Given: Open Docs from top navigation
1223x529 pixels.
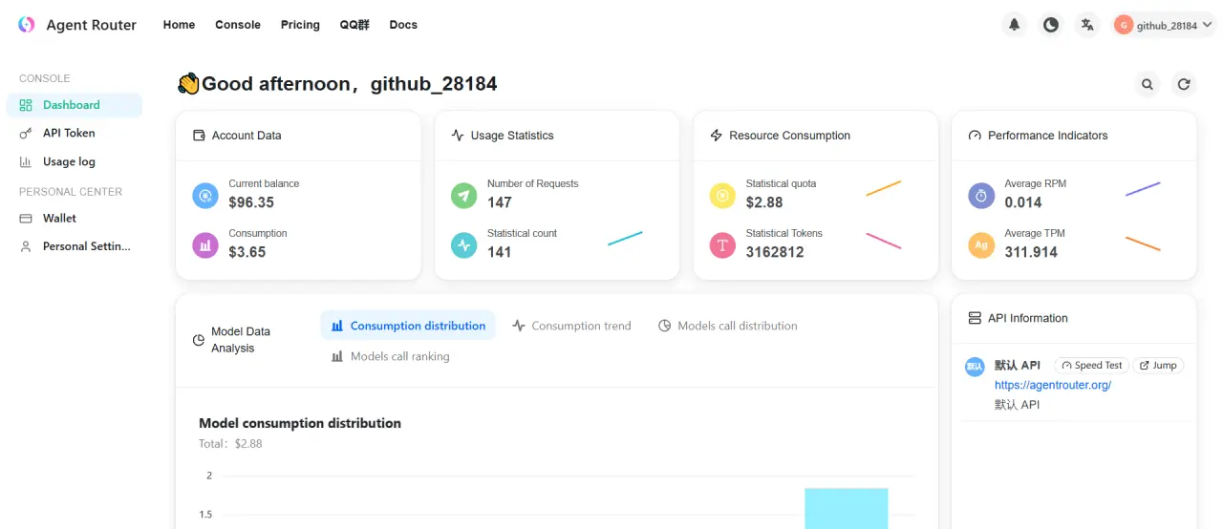Looking at the screenshot, I should point(403,25).
